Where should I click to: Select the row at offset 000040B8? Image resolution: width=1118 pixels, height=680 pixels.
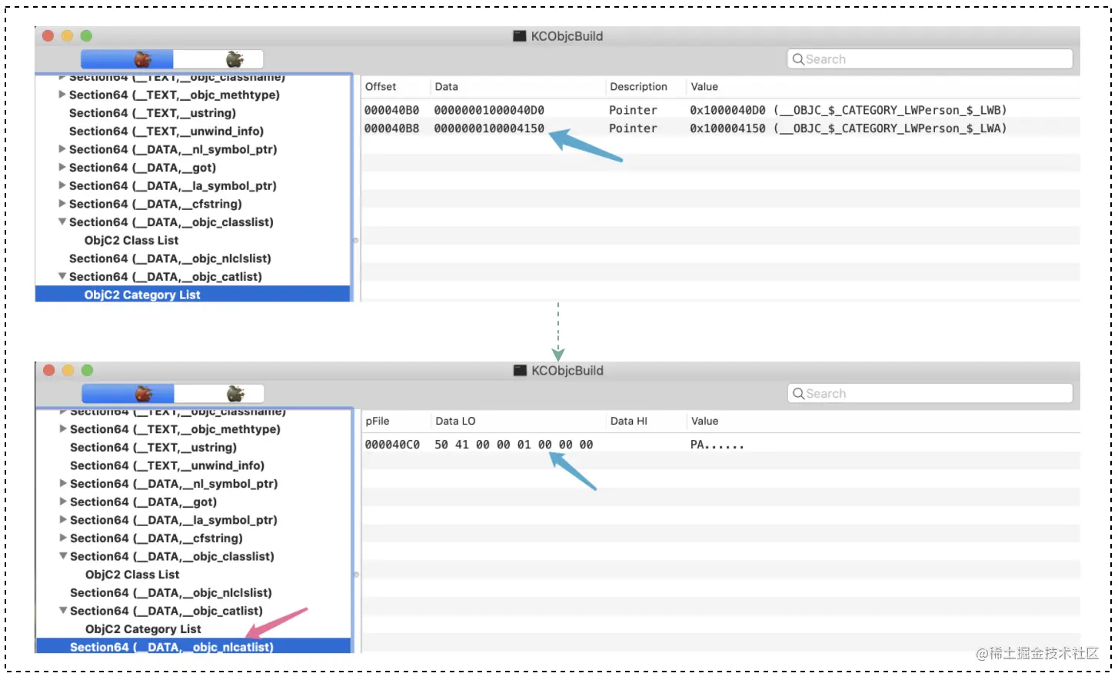click(720, 128)
